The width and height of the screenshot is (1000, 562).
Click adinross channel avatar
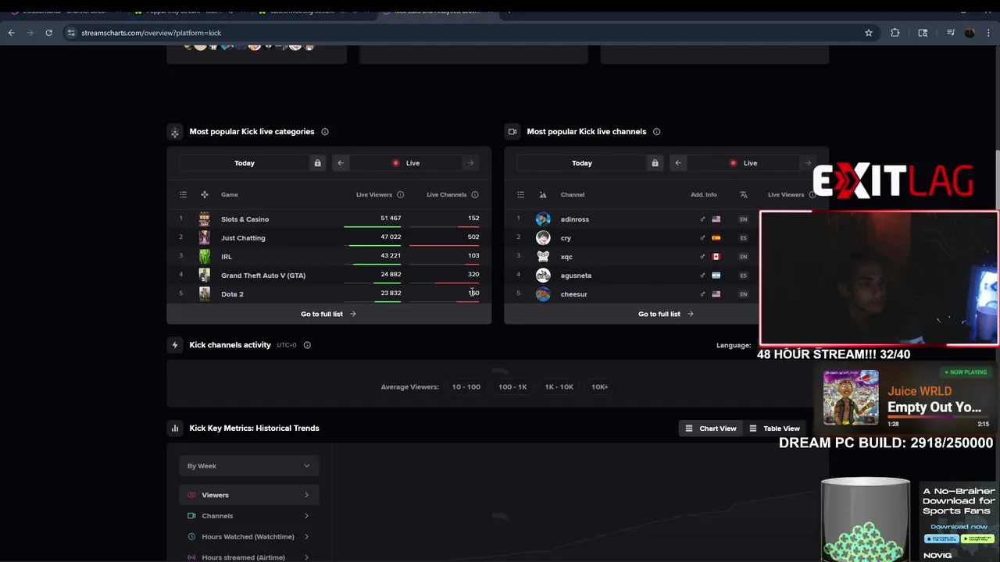543,219
